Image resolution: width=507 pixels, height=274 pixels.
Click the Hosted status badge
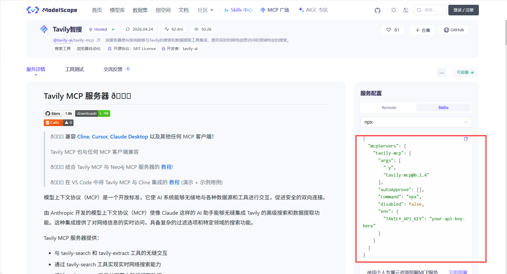point(102,29)
